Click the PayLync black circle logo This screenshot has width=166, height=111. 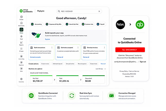[x=120, y=24]
